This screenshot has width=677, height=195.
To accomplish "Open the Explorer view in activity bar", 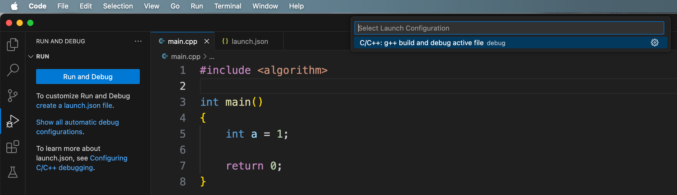I will tap(12, 44).
